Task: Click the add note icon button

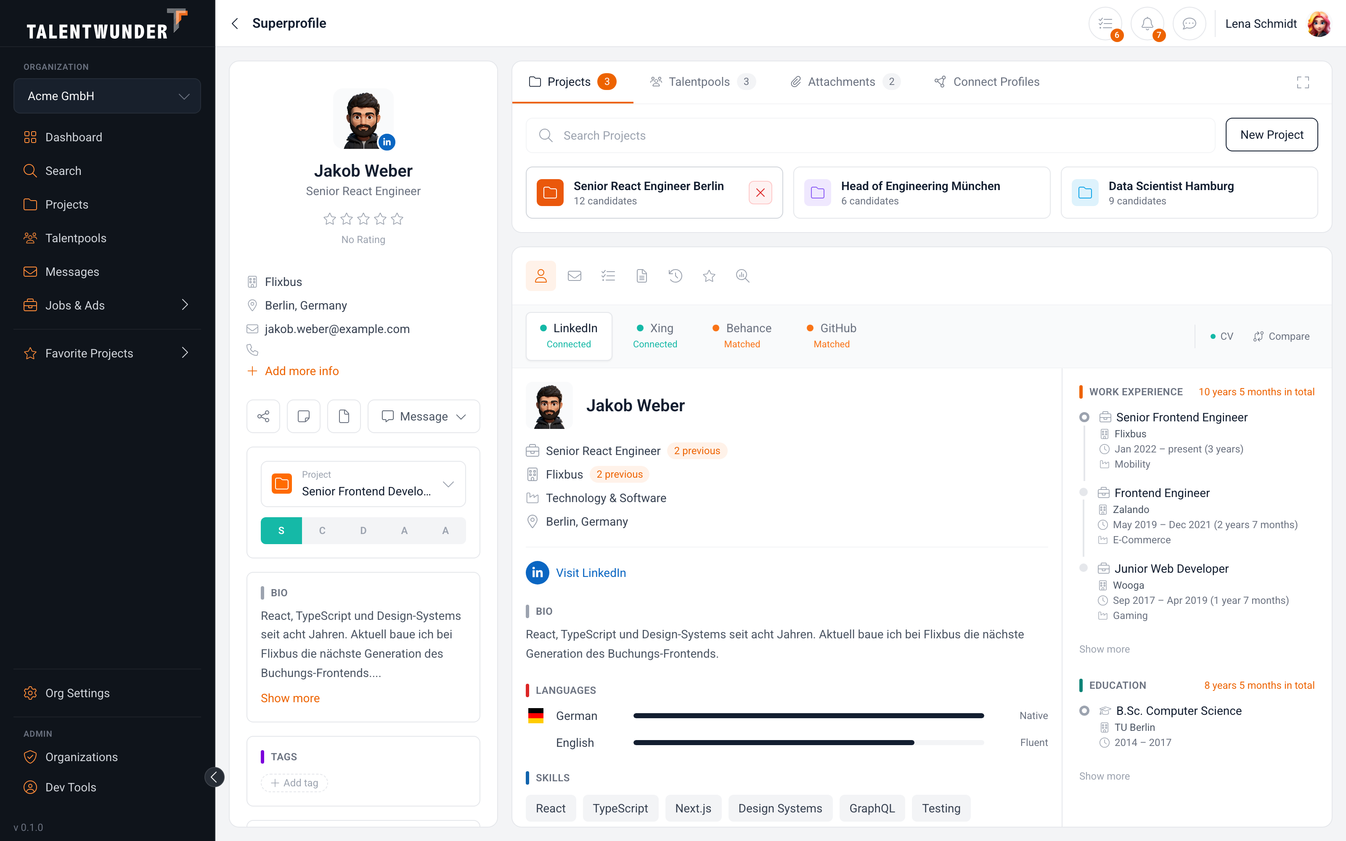Action: click(x=304, y=416)
